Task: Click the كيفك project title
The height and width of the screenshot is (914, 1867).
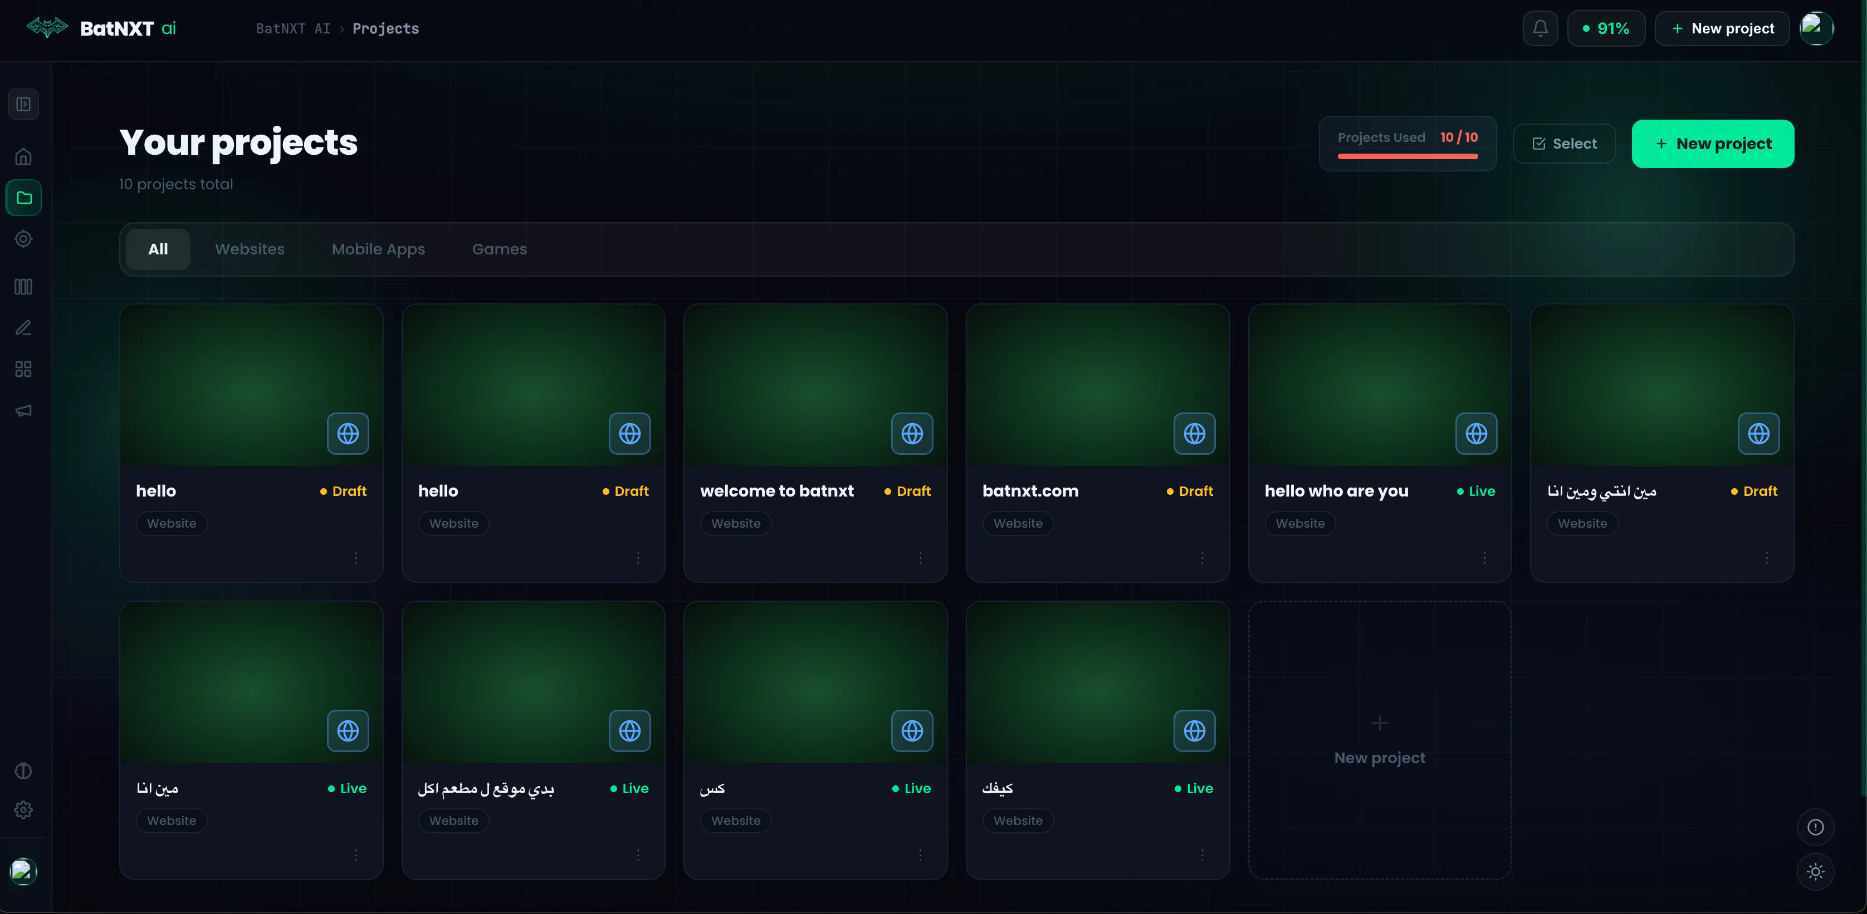Action: coord(998,788)
